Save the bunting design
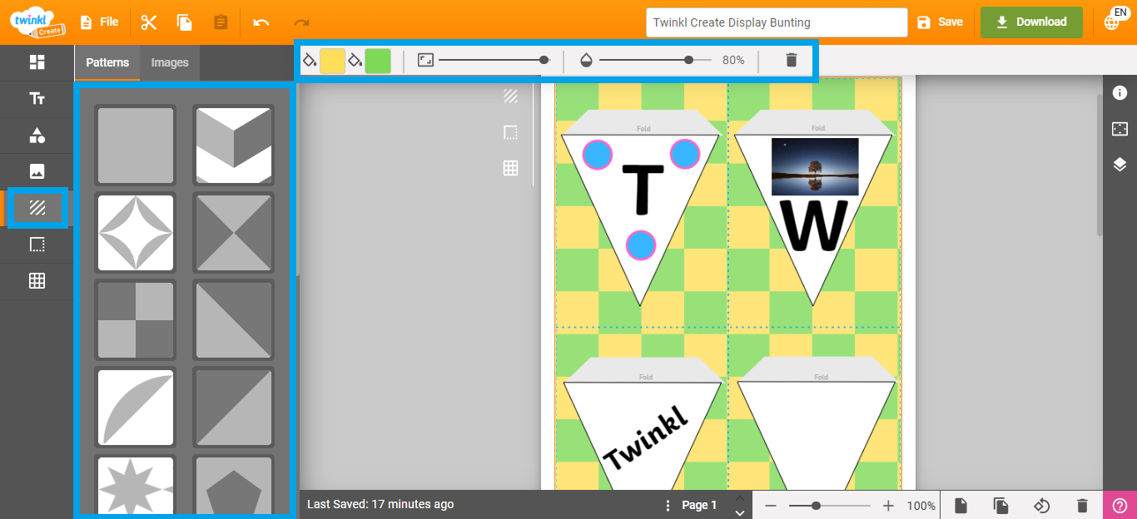This screenshot has height=519, width=1137. pyautogui.click(x=940, y=22)
